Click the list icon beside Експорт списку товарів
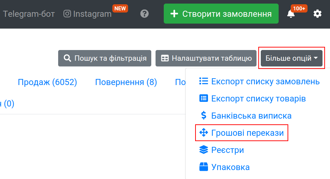This screenshot has width=330, height=179. click(x=203, y=98)
